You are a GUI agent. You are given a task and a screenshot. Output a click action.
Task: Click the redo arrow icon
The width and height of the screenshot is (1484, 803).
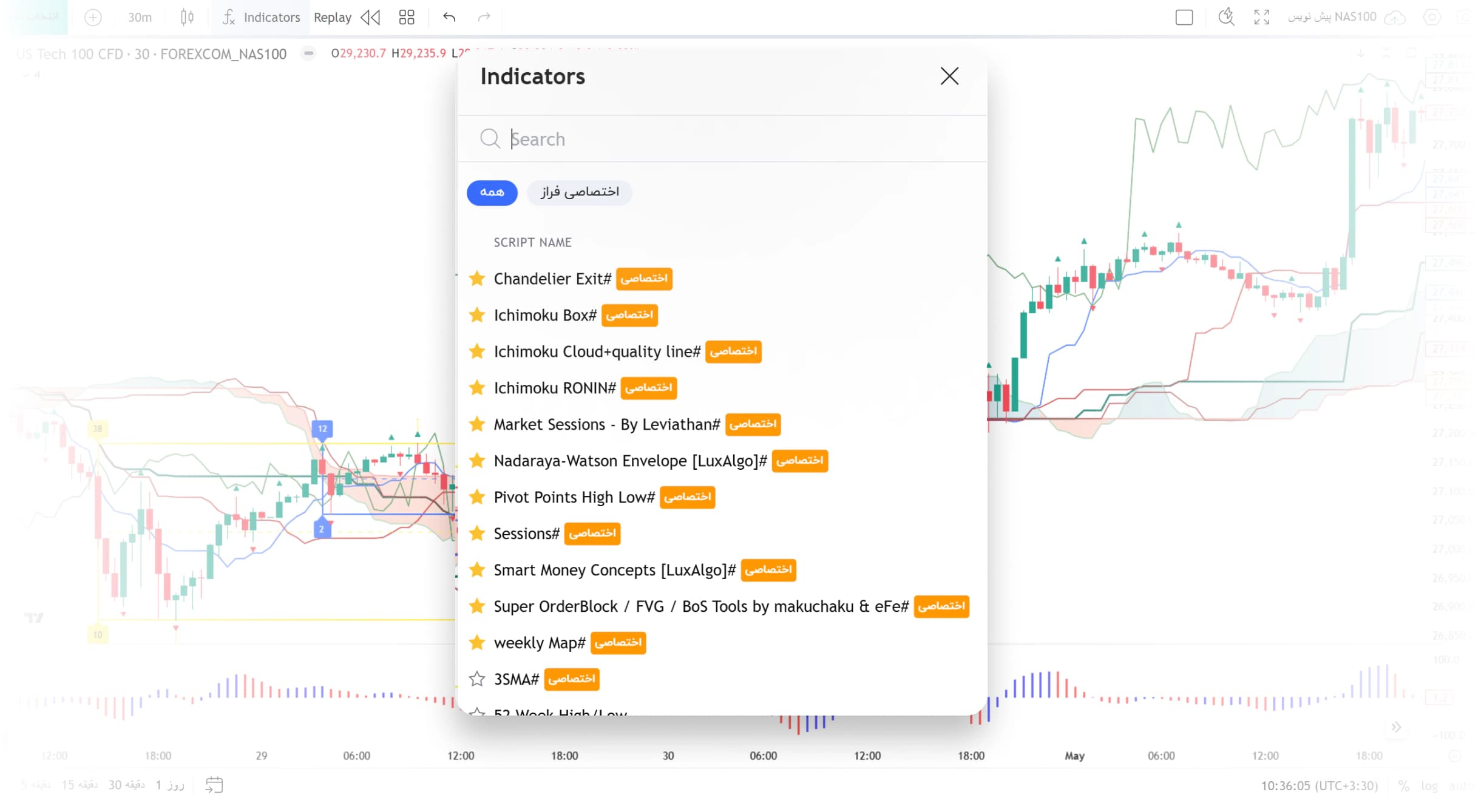[x=484, y=17]
